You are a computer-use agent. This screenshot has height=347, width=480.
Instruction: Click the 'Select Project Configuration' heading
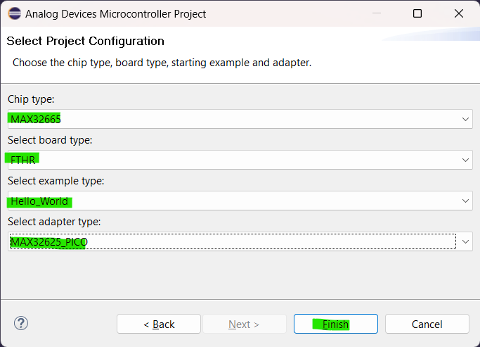coord(86,41)
